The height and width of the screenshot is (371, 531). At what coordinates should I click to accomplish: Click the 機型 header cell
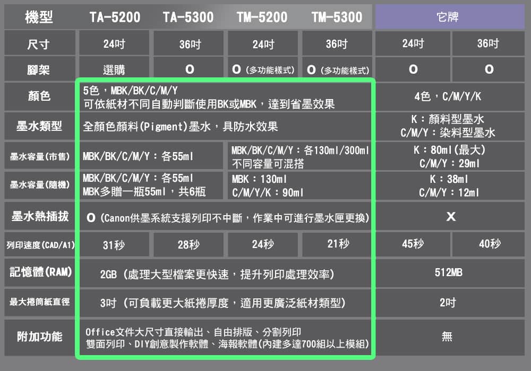[x=39, y=16]
